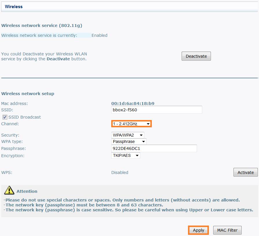259x236 pixels.
Task: Open the MAC Filter settings
Action: (227, 230)
